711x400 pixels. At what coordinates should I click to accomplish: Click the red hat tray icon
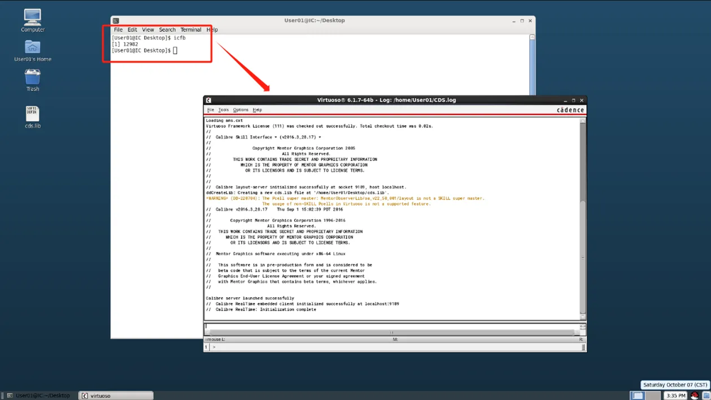[694, 395]
